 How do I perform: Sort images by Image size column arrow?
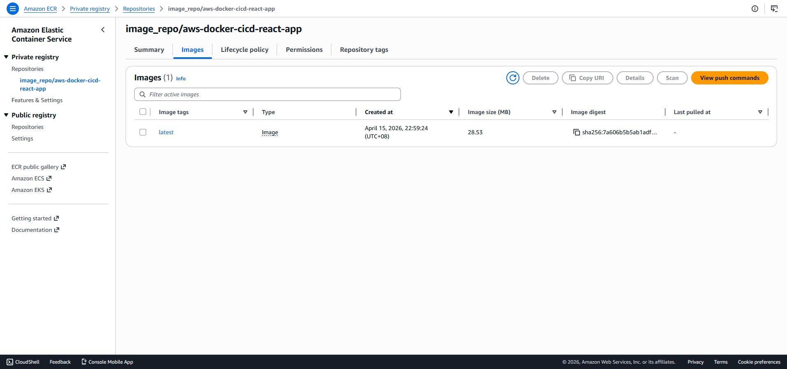click(x=554, y=112)
